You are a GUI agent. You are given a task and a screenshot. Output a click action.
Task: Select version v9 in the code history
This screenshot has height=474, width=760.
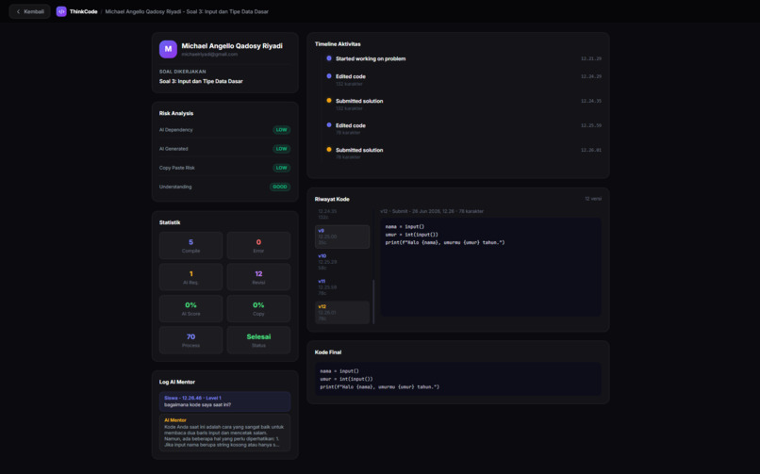342,237
